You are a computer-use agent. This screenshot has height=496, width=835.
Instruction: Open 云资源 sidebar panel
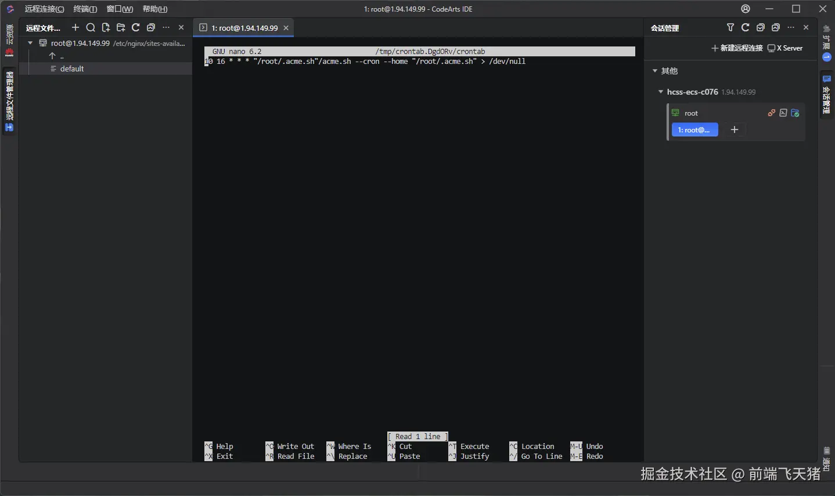(9, 39)
